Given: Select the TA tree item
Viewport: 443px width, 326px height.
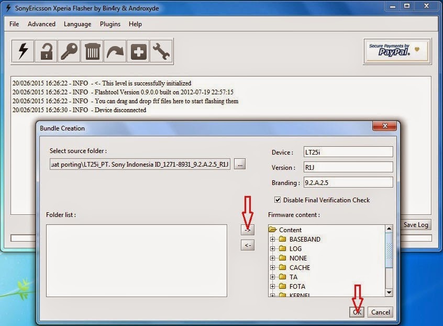Looking at the screenshot, I should 293,277.
